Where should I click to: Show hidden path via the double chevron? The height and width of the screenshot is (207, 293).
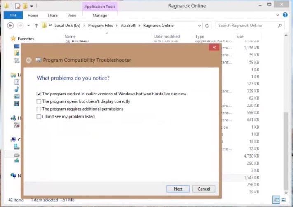(x=50, y=26)
